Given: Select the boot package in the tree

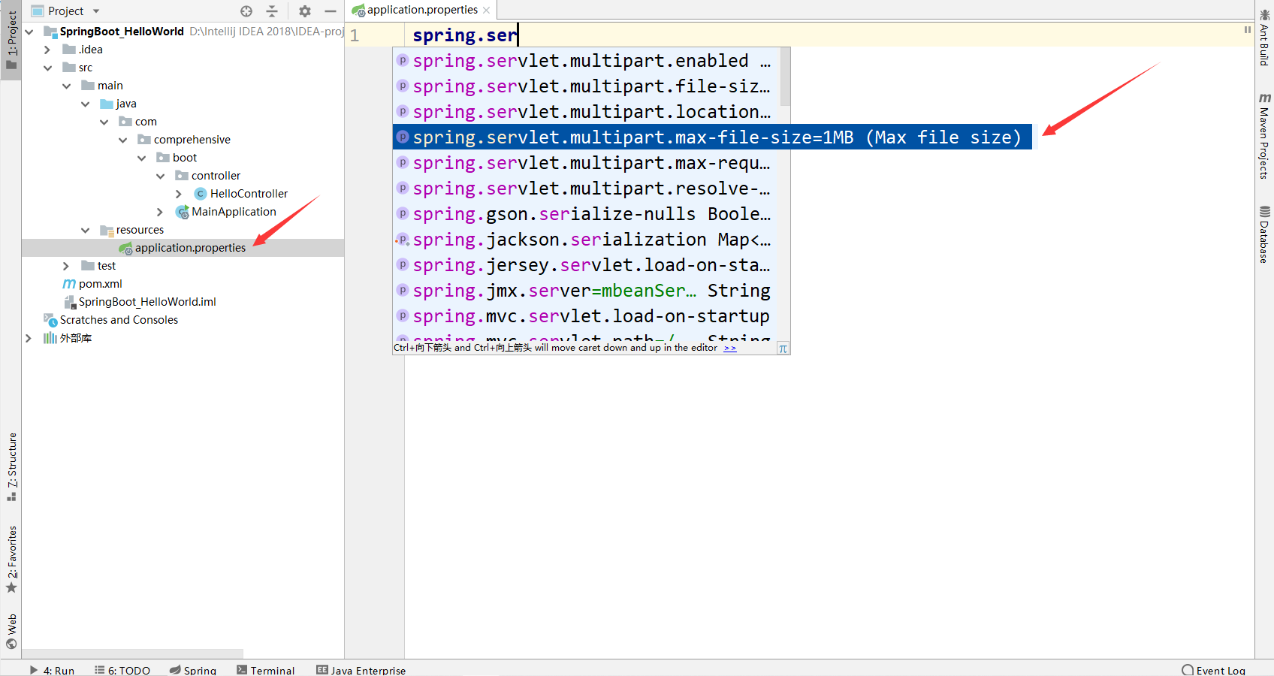Looking at the screenshot, I should 185,158.
